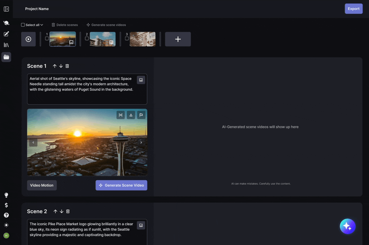The image size is (369, 245).
Task: Move Scene 1 up with arrow
Action: [55, 66]
